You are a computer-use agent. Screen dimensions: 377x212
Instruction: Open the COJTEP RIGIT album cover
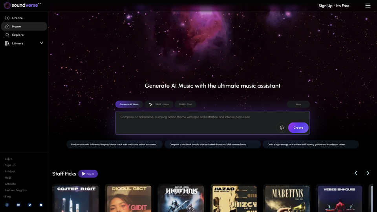pyautogui.click(x=77, y=199)
